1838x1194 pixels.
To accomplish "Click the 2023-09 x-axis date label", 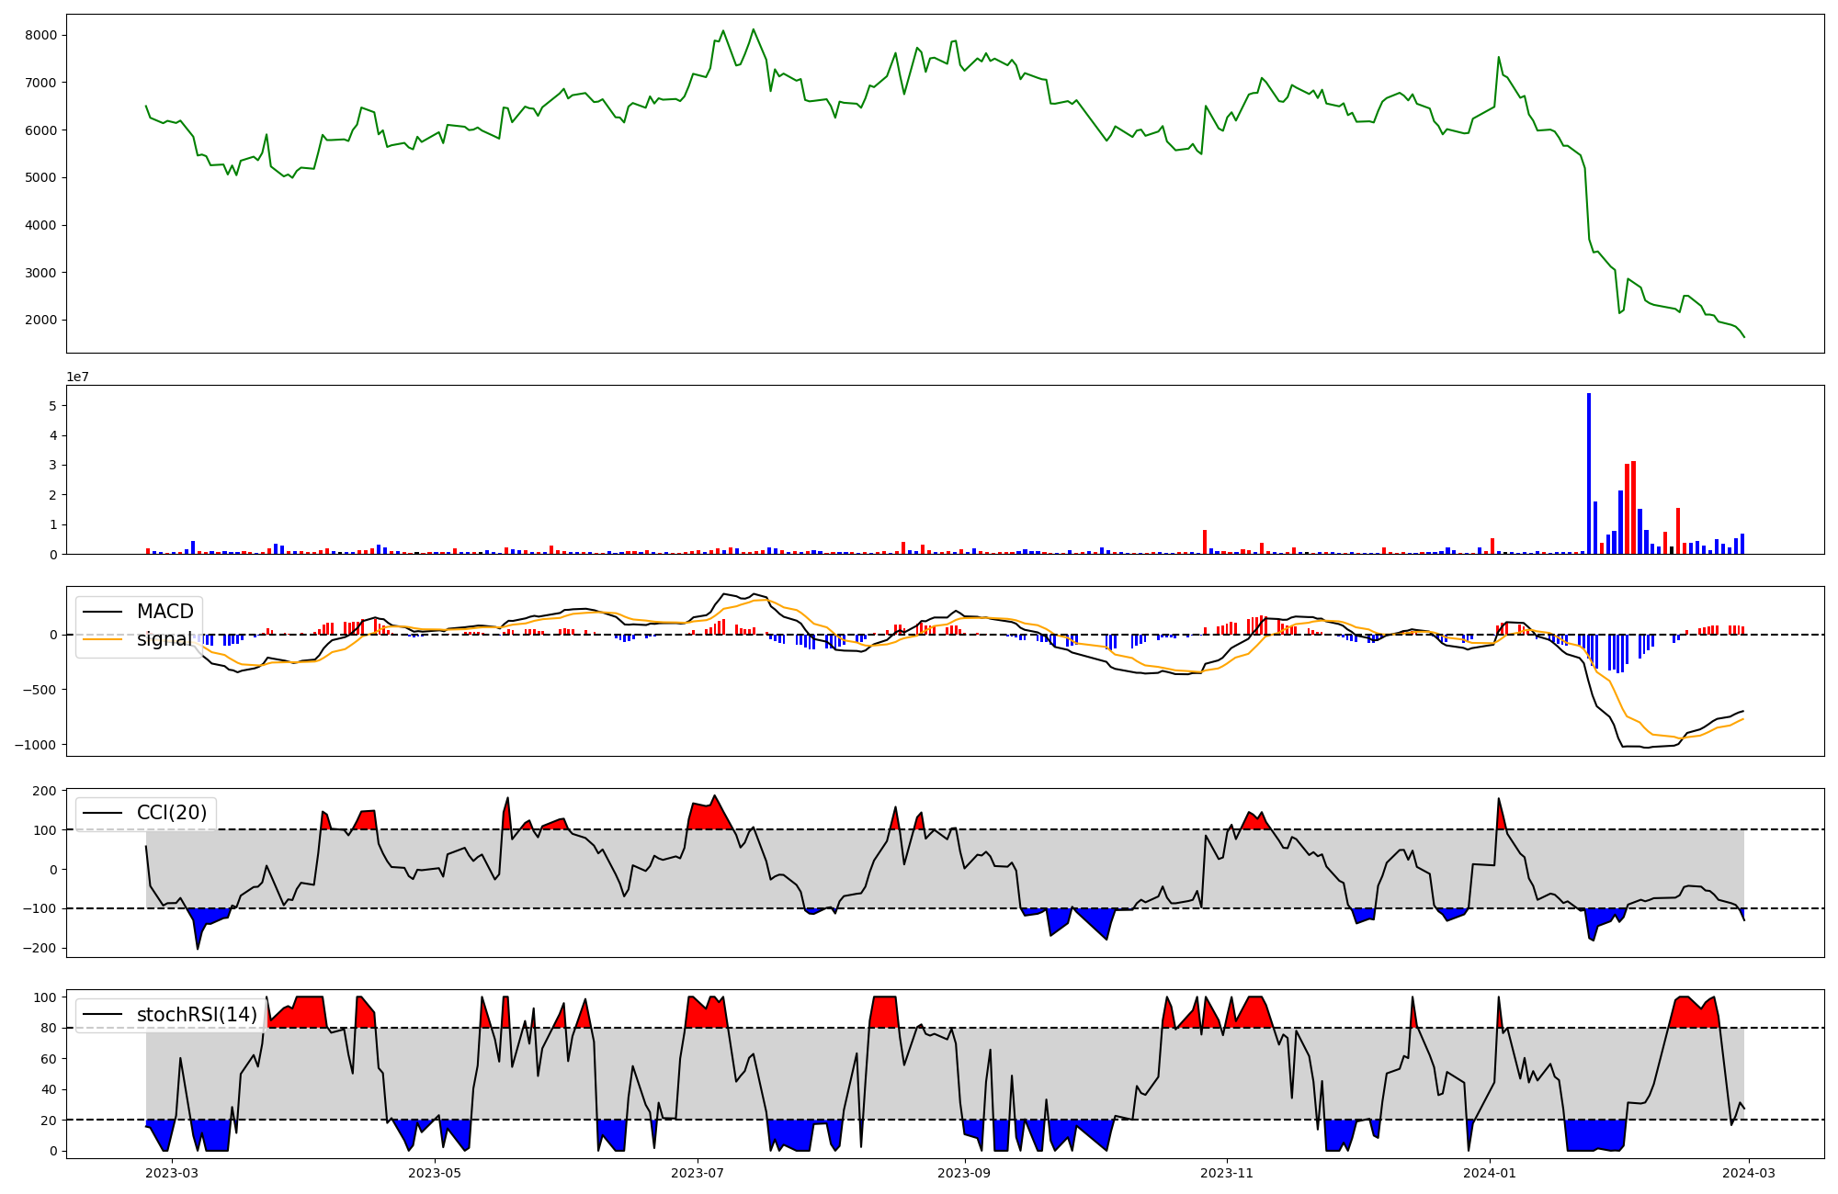I will pyautogui.click(x=964, y=1173).
